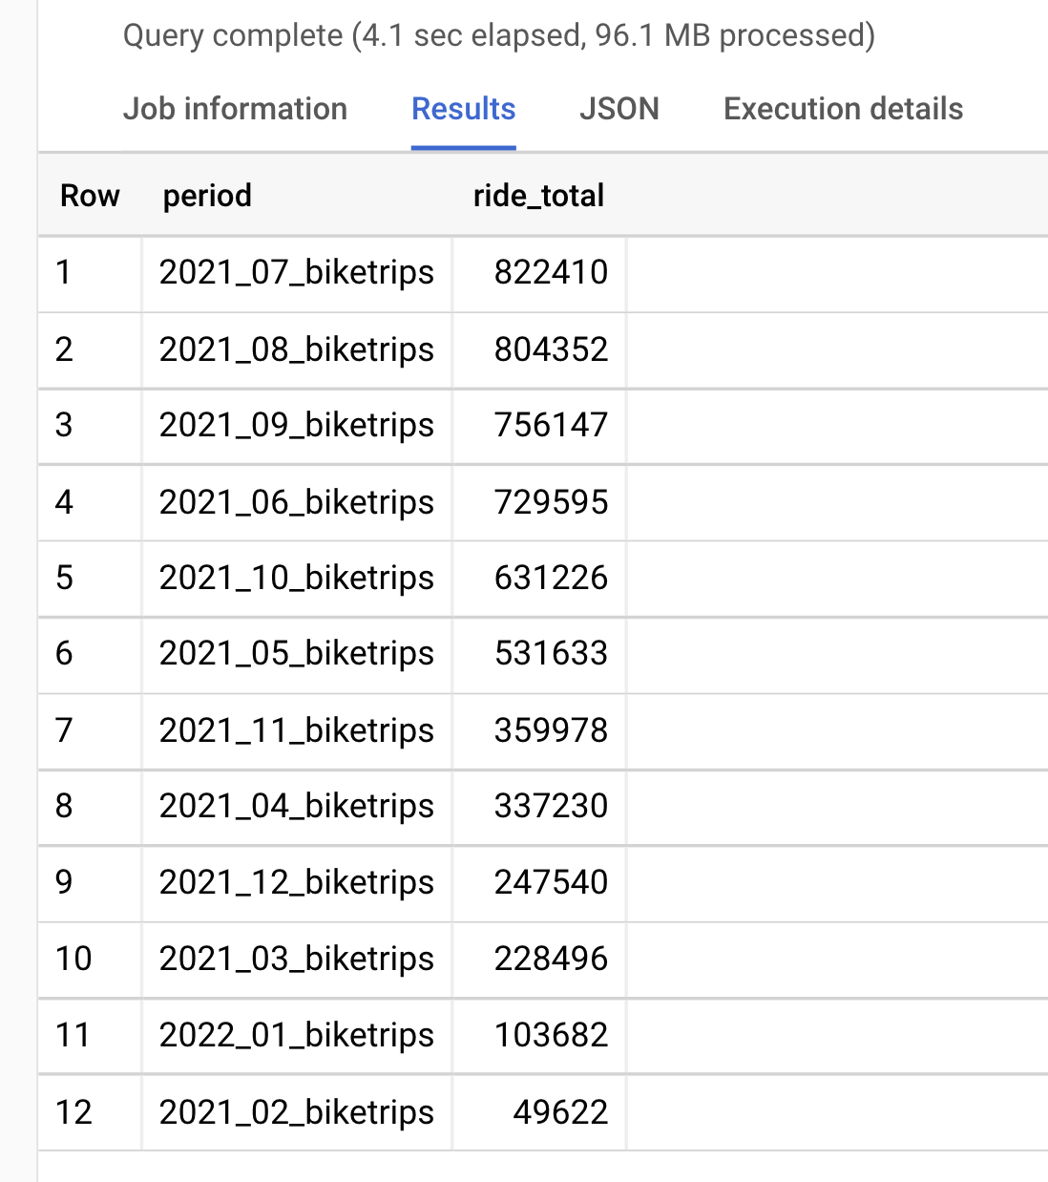The height and width of the screenshot is (1182, 1048).
Task: Click ride total value 756147
Action: click(551, 425)
